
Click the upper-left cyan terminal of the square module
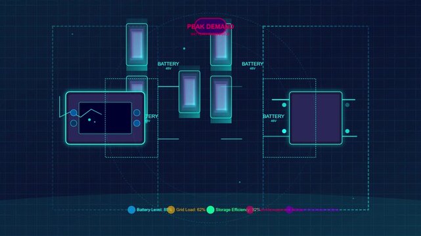(x=284, y=105)
